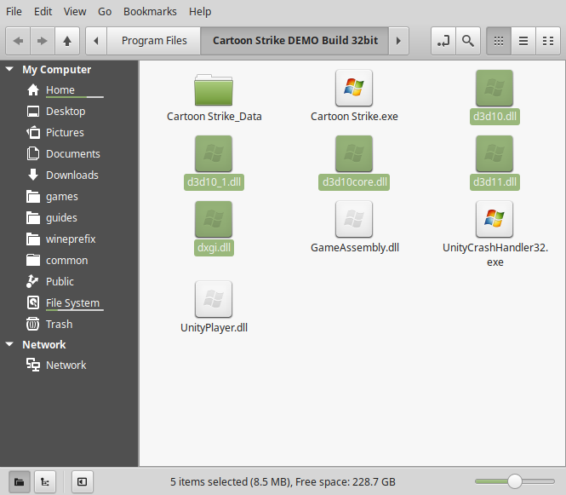Switch to icon view

click(x=499, y=41)
